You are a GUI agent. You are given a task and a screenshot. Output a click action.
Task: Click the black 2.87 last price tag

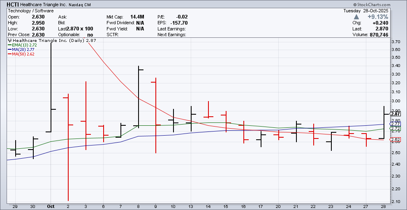tap(395, 114)
